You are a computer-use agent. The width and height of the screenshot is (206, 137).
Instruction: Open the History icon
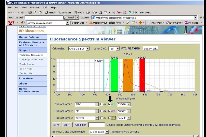(x=88, y=13)
